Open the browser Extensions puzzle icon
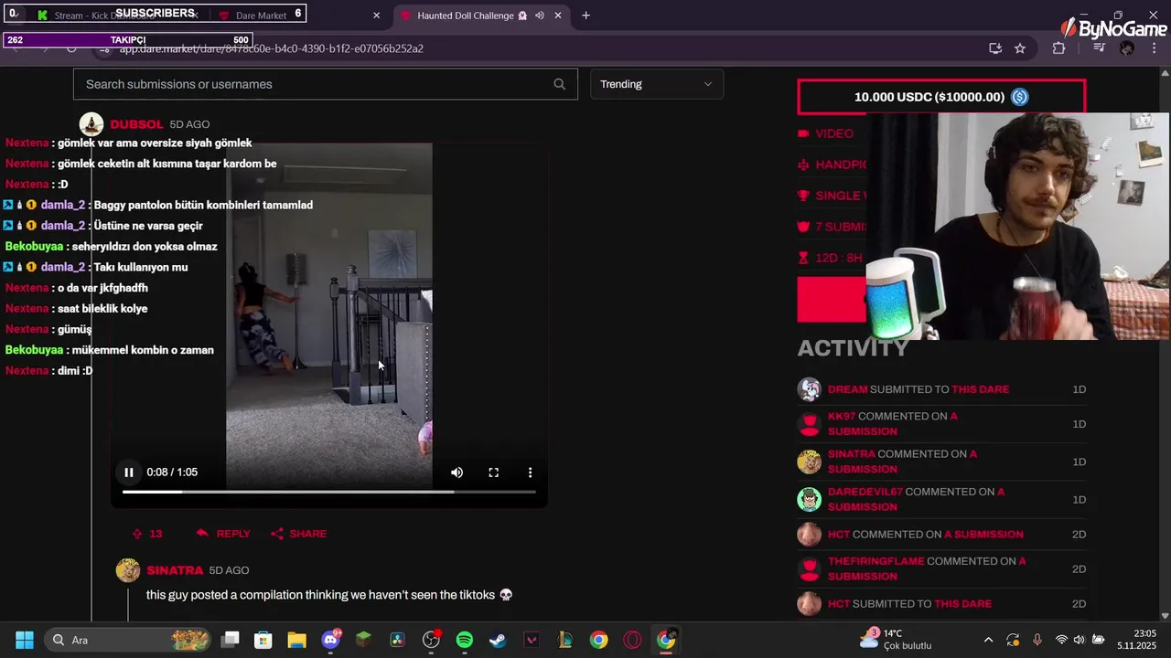 [1059, 48]
